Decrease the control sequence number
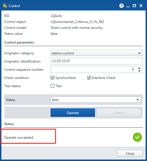The height and width of the screenshot is (161, 147). click(x=139, y=71)
